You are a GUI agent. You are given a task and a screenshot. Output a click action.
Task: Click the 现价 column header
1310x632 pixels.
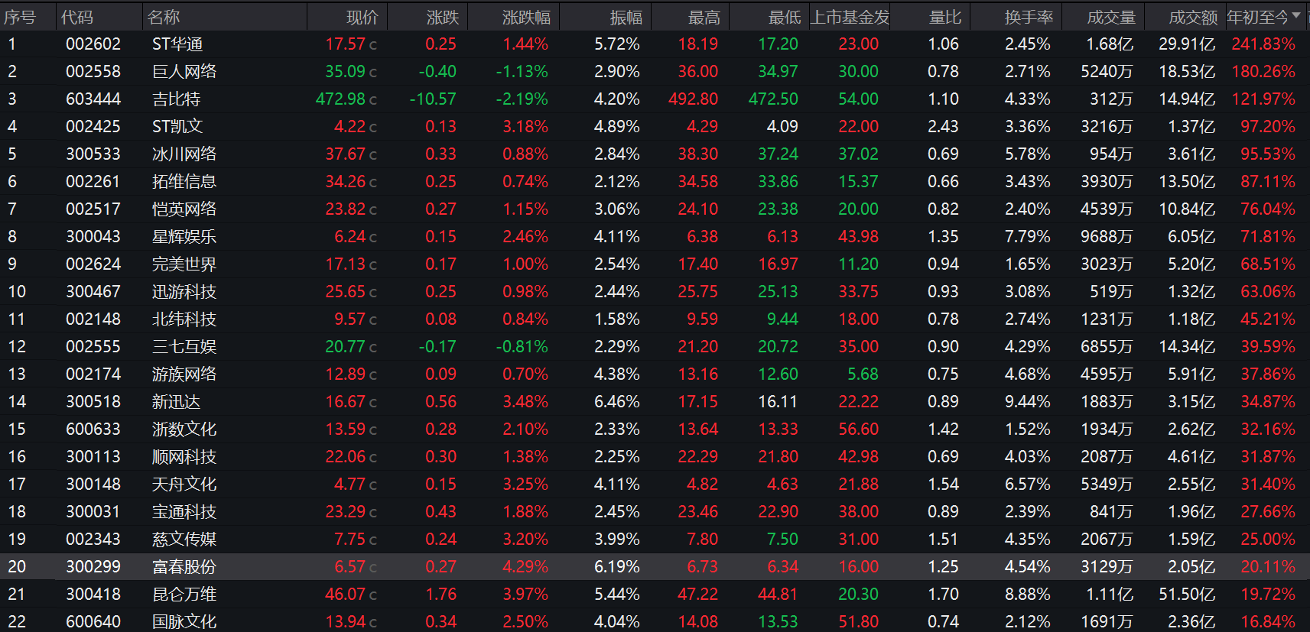362,17
